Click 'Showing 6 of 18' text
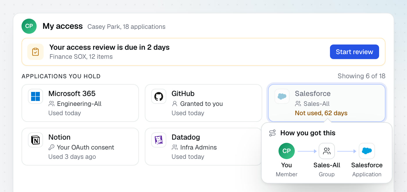Screen dimensions: 407x192 coord(361,76)
